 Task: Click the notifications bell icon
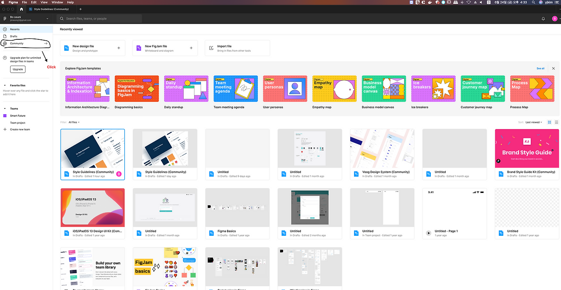click(543, 19)
